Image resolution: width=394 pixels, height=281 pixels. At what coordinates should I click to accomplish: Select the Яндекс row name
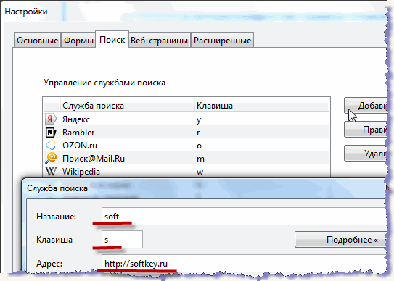(76, 119)
